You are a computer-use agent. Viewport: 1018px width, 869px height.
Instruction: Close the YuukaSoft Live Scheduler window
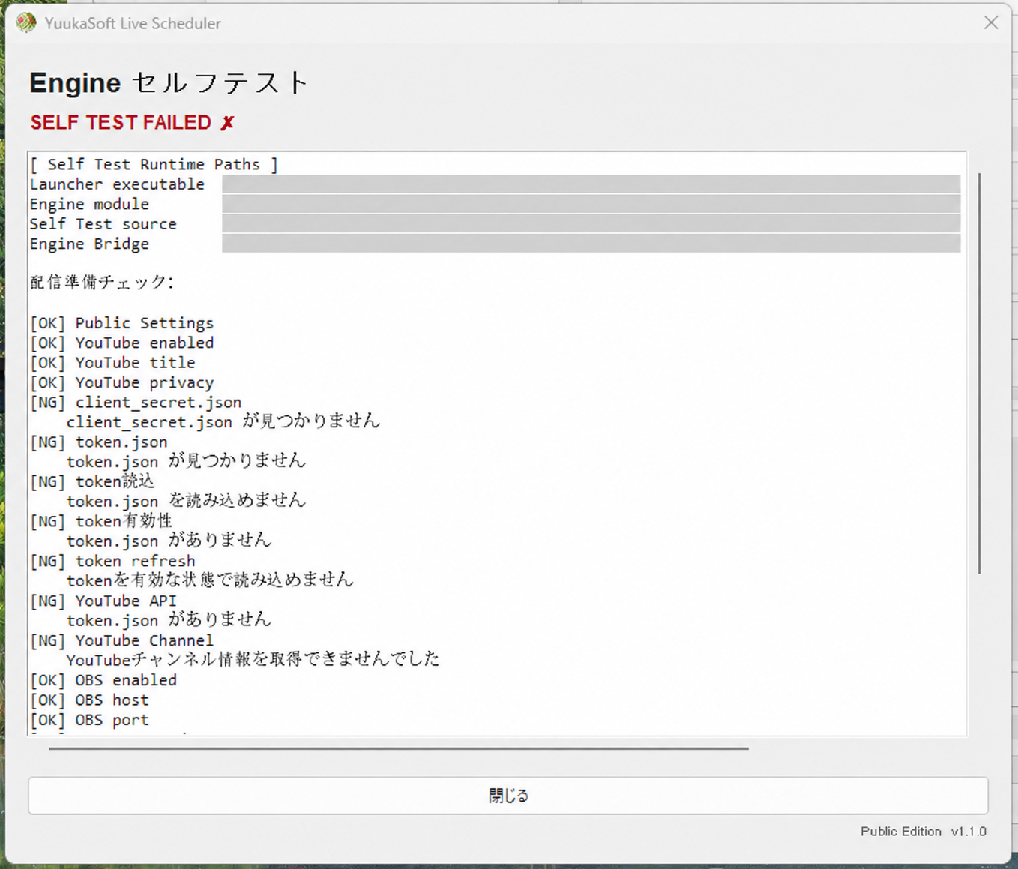[991, 23]
